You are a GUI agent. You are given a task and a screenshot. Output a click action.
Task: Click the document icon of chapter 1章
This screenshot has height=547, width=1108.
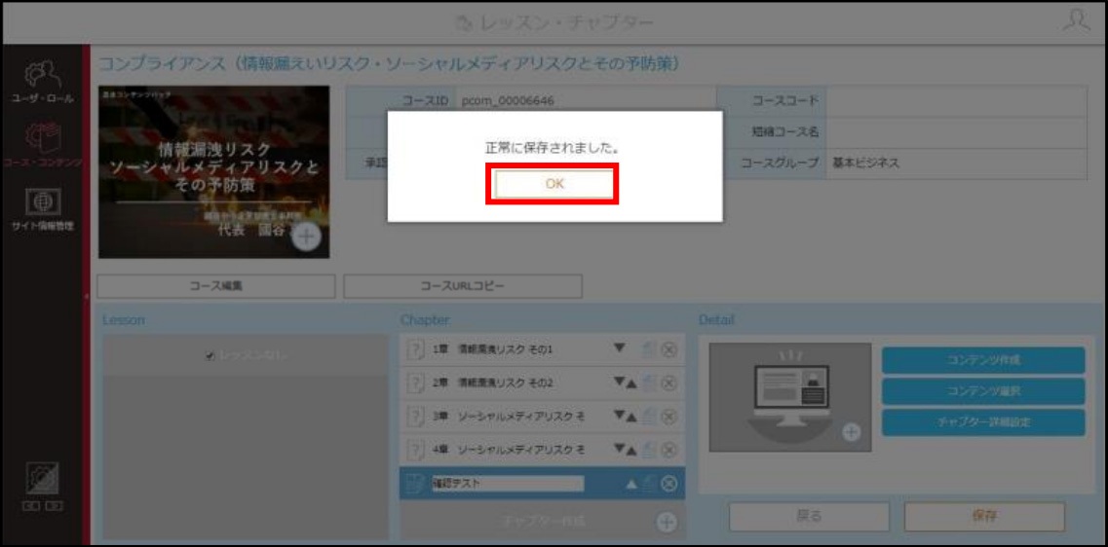click(x=415, y=349)
